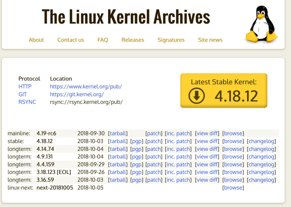Open the Signatures page

(x=171, y=40)
